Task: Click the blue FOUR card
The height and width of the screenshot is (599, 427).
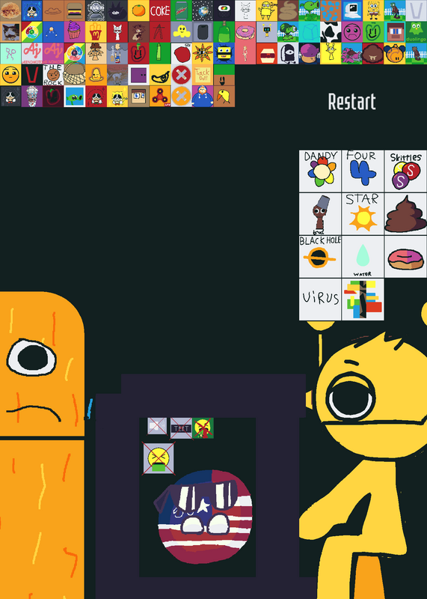Action: tap(363, 171)
